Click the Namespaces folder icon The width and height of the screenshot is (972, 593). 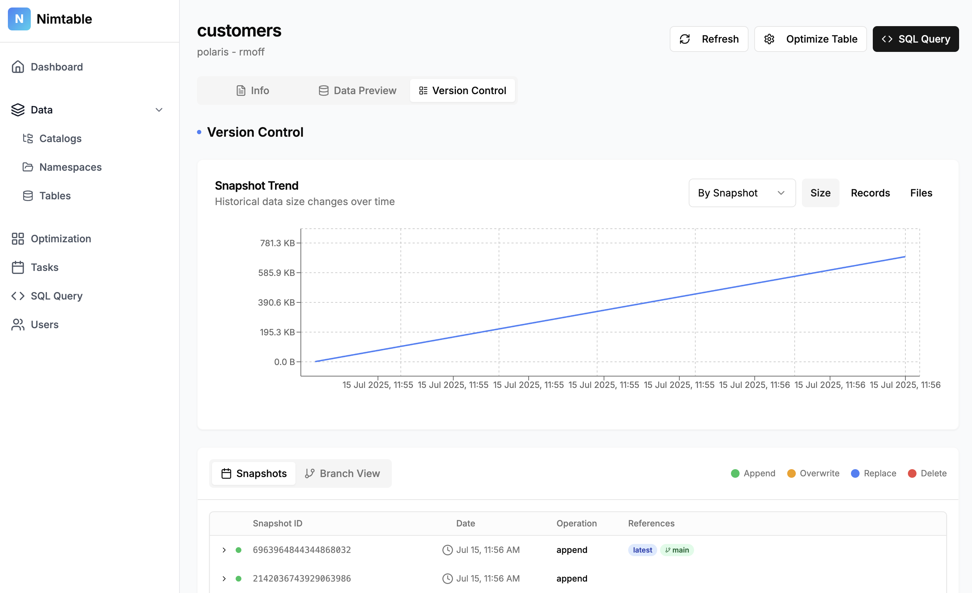28,167
